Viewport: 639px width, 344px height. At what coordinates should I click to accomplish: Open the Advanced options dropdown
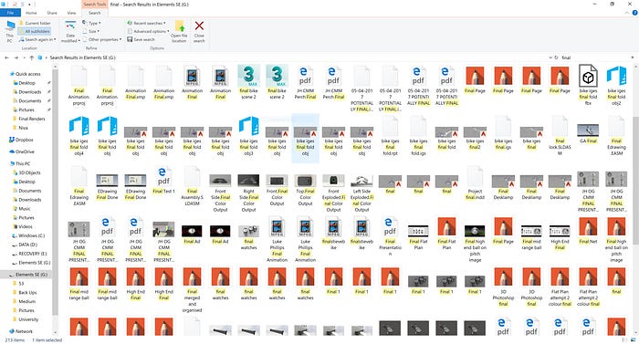(x=147, y=31)
